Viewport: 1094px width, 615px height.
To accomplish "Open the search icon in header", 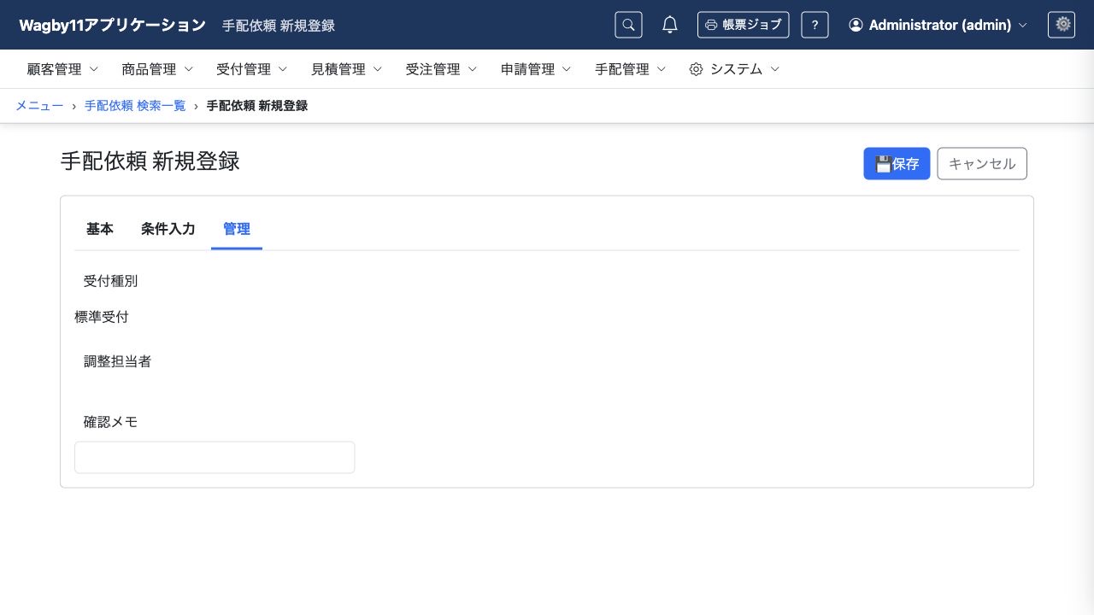I will coord(628,25).
